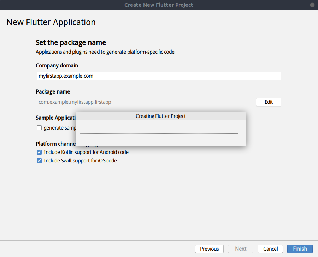Click the New Flutter Application heading
Screen dimensions: 318x257
click(x=51, y=22)
